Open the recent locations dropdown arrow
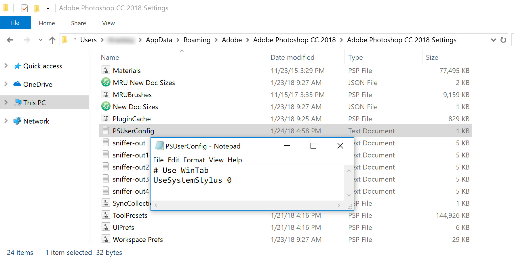 click(41, 40)
